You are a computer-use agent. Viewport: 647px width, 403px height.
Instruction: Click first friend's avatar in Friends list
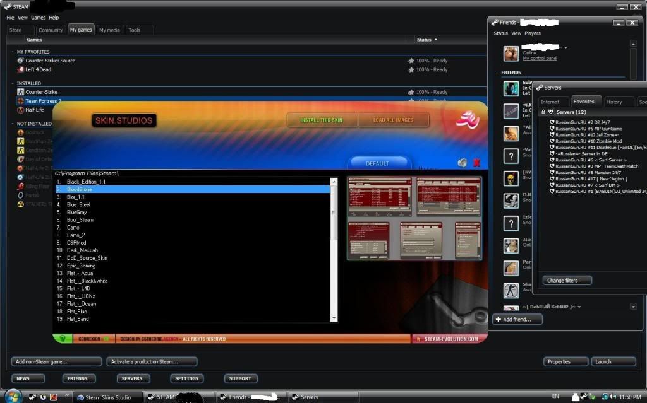(511, 88)
